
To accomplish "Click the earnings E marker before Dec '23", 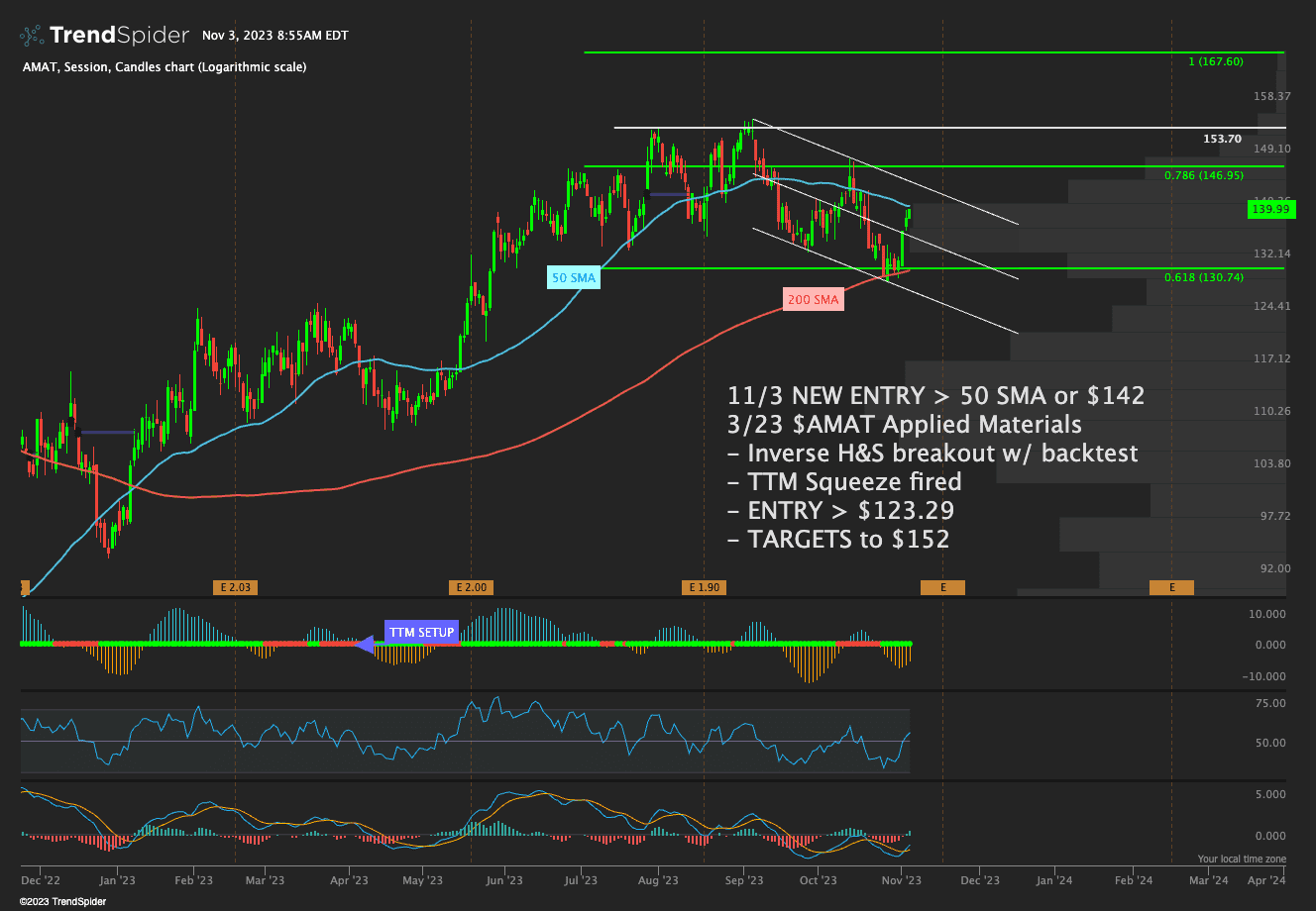I will (x=942, y=587).
